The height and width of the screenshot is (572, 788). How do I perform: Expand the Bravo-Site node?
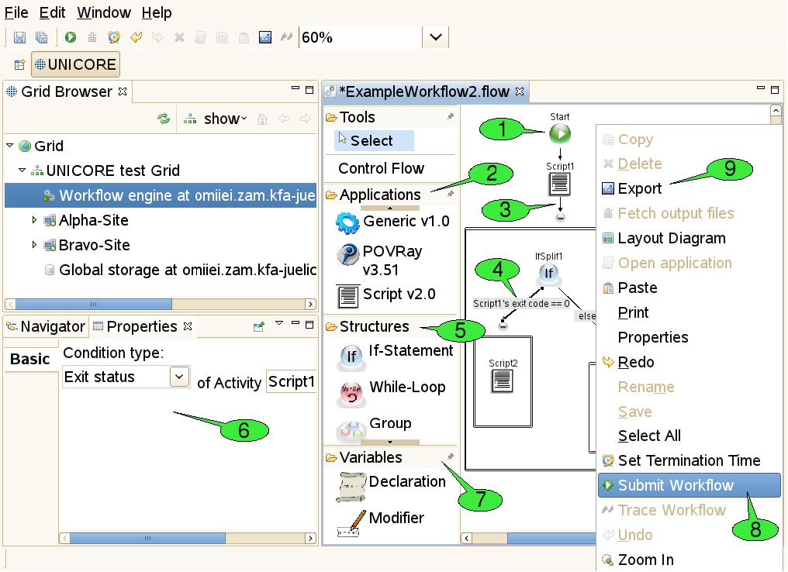(34, 245)
